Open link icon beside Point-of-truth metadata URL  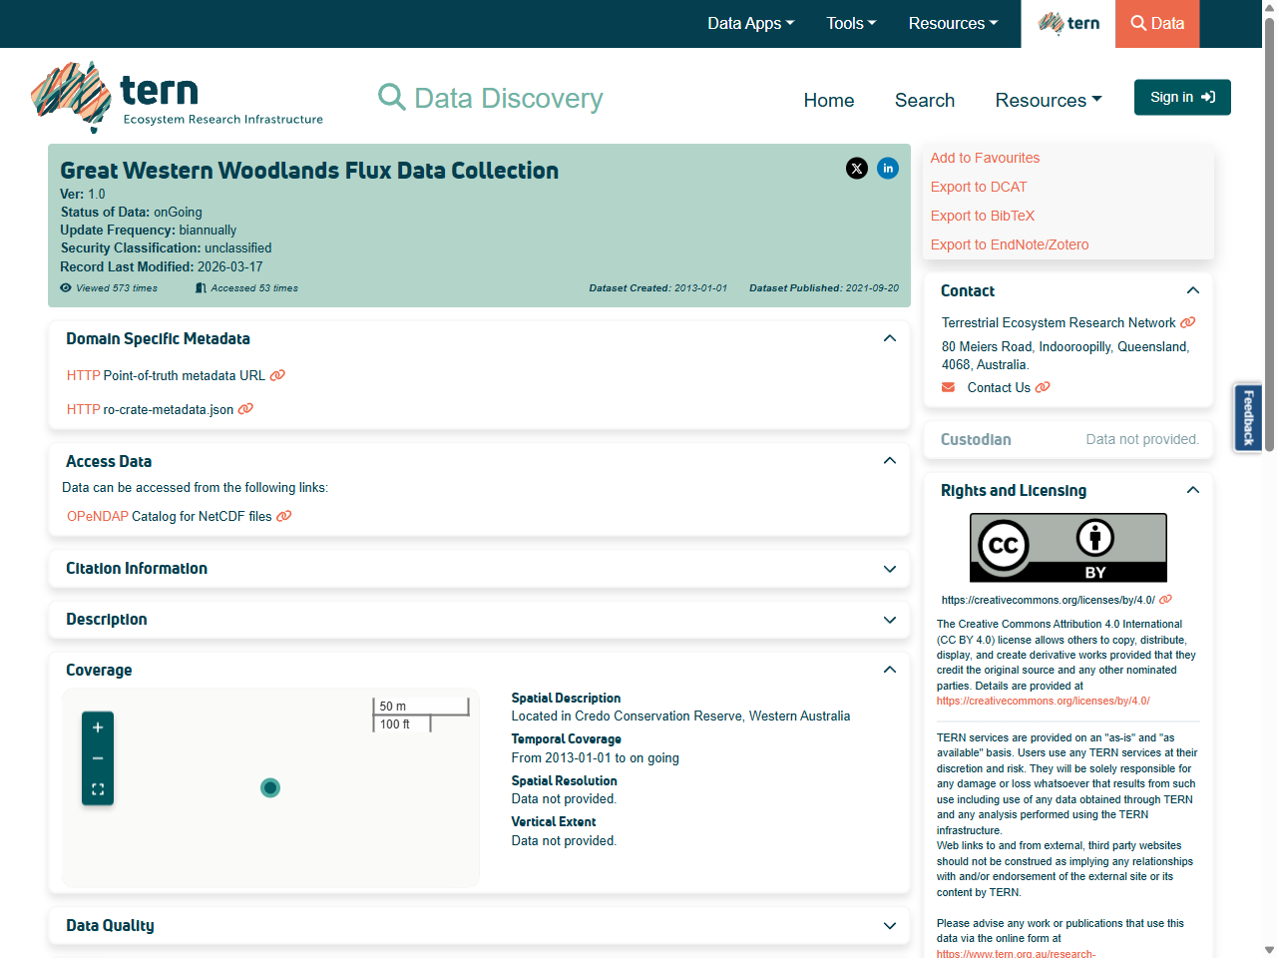tap(277, 375)
